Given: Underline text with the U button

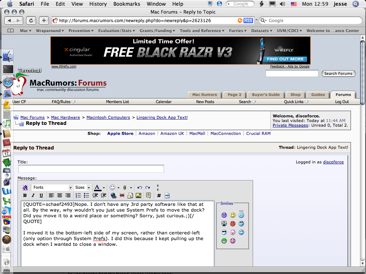Looking at the screenshot, I should [41, 196].
